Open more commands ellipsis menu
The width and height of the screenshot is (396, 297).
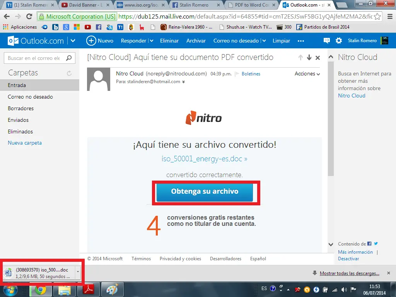click(x=301, y=41)
